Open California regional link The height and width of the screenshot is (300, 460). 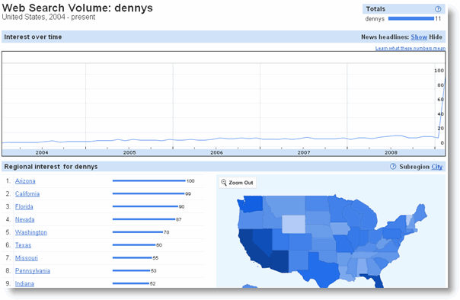click(x=27, y=194)
